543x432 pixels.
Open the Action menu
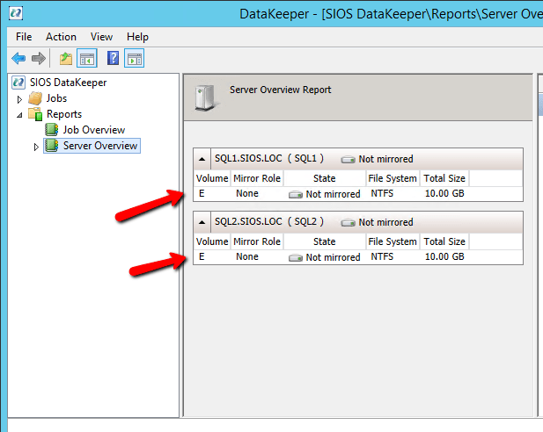[x=61, y=37]
